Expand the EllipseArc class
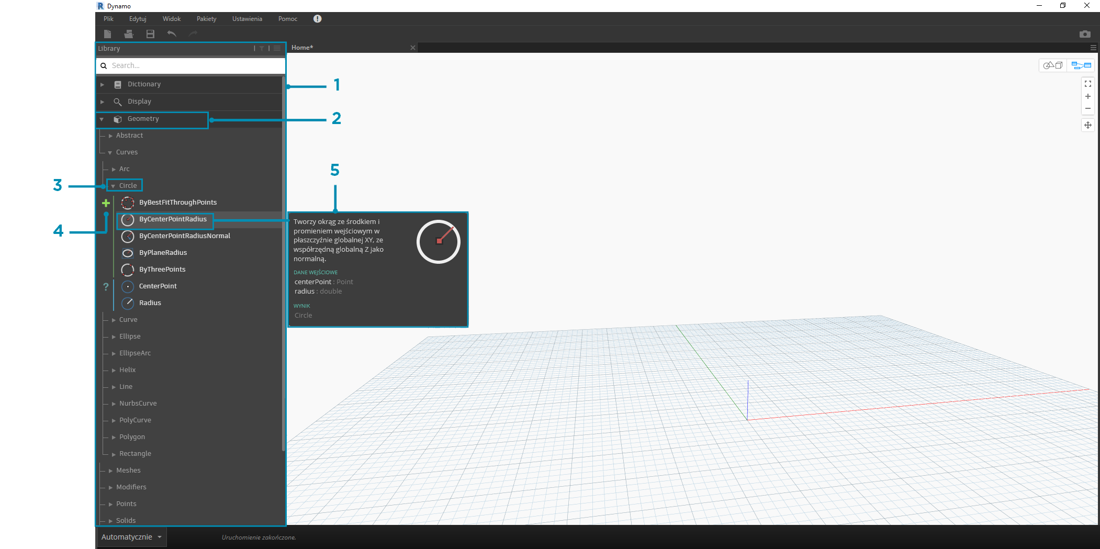Image resolution: width=1100 pixels, height=549 pixels. (114, 354)
